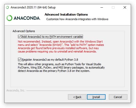Click the 'Add Anaconda3 to my PATH' label
This screenshot has width=136, height=108.
[x=52, y=37]
